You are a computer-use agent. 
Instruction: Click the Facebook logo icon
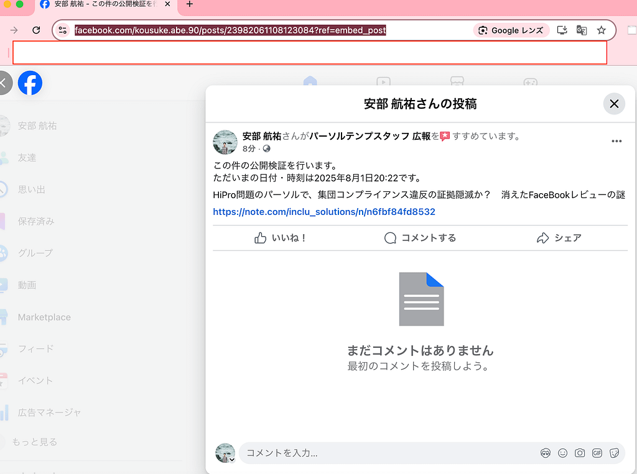(x=30, y=83)
